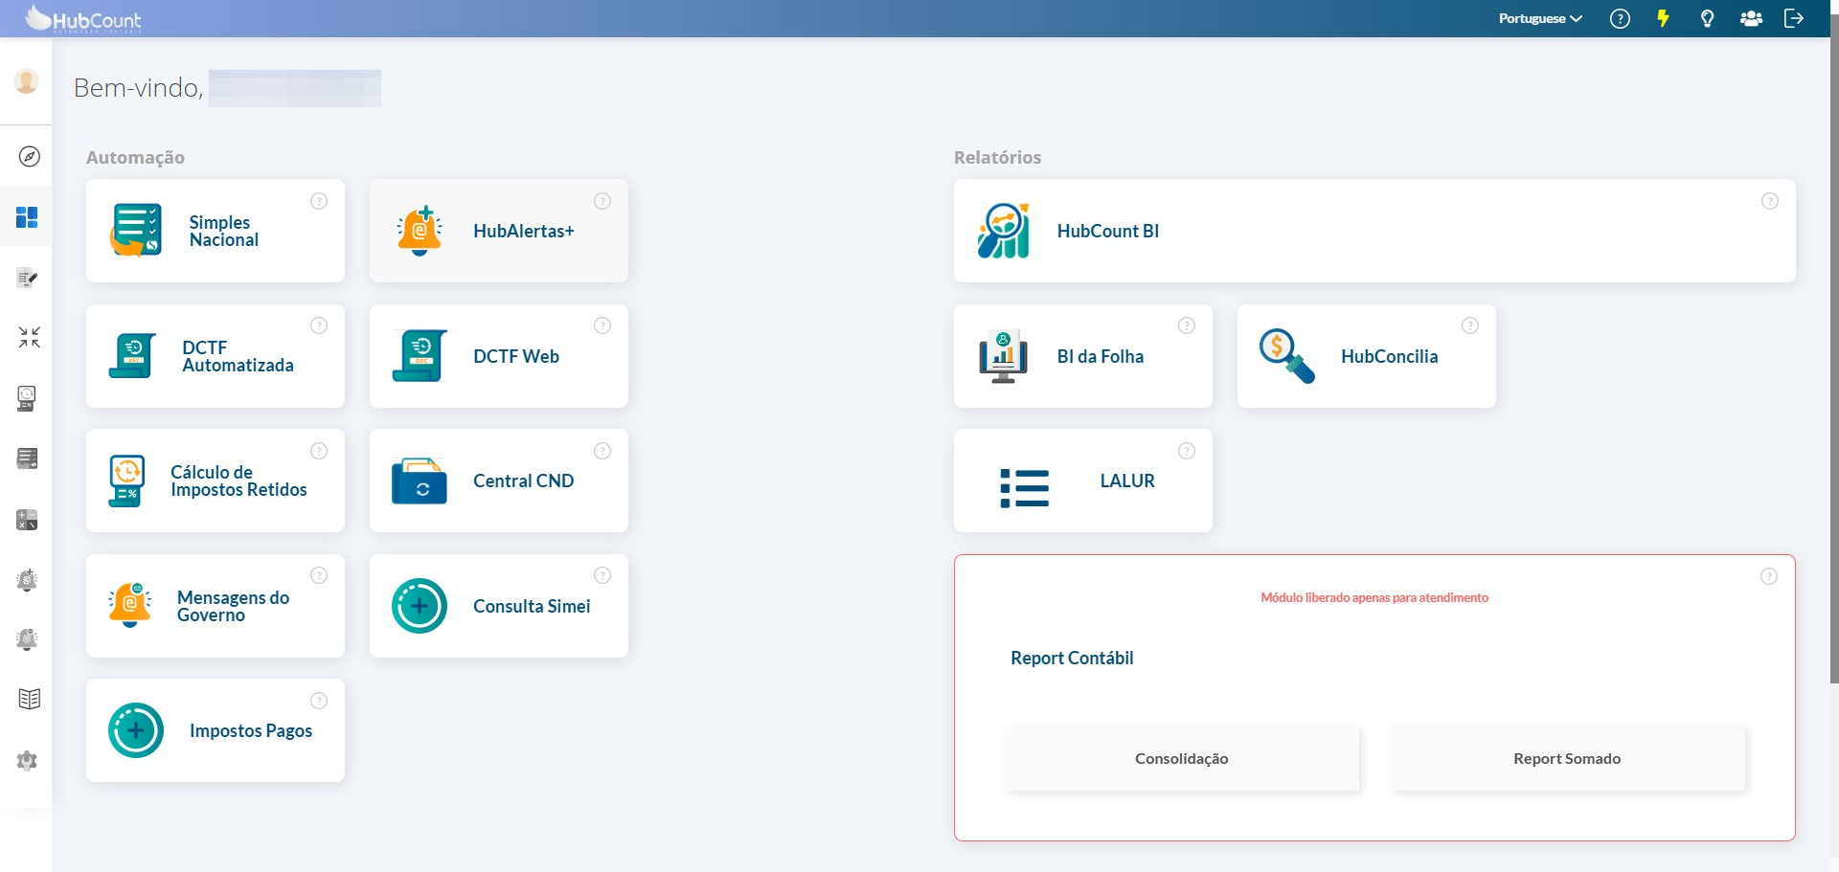Viewport: 1839px width, 872px height.
Task: Show help for DCTF Automatizada card
Action: pos(319,325)
